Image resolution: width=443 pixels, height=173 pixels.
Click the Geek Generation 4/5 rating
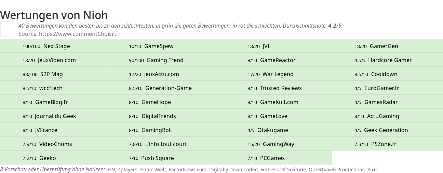coord(381,130)
